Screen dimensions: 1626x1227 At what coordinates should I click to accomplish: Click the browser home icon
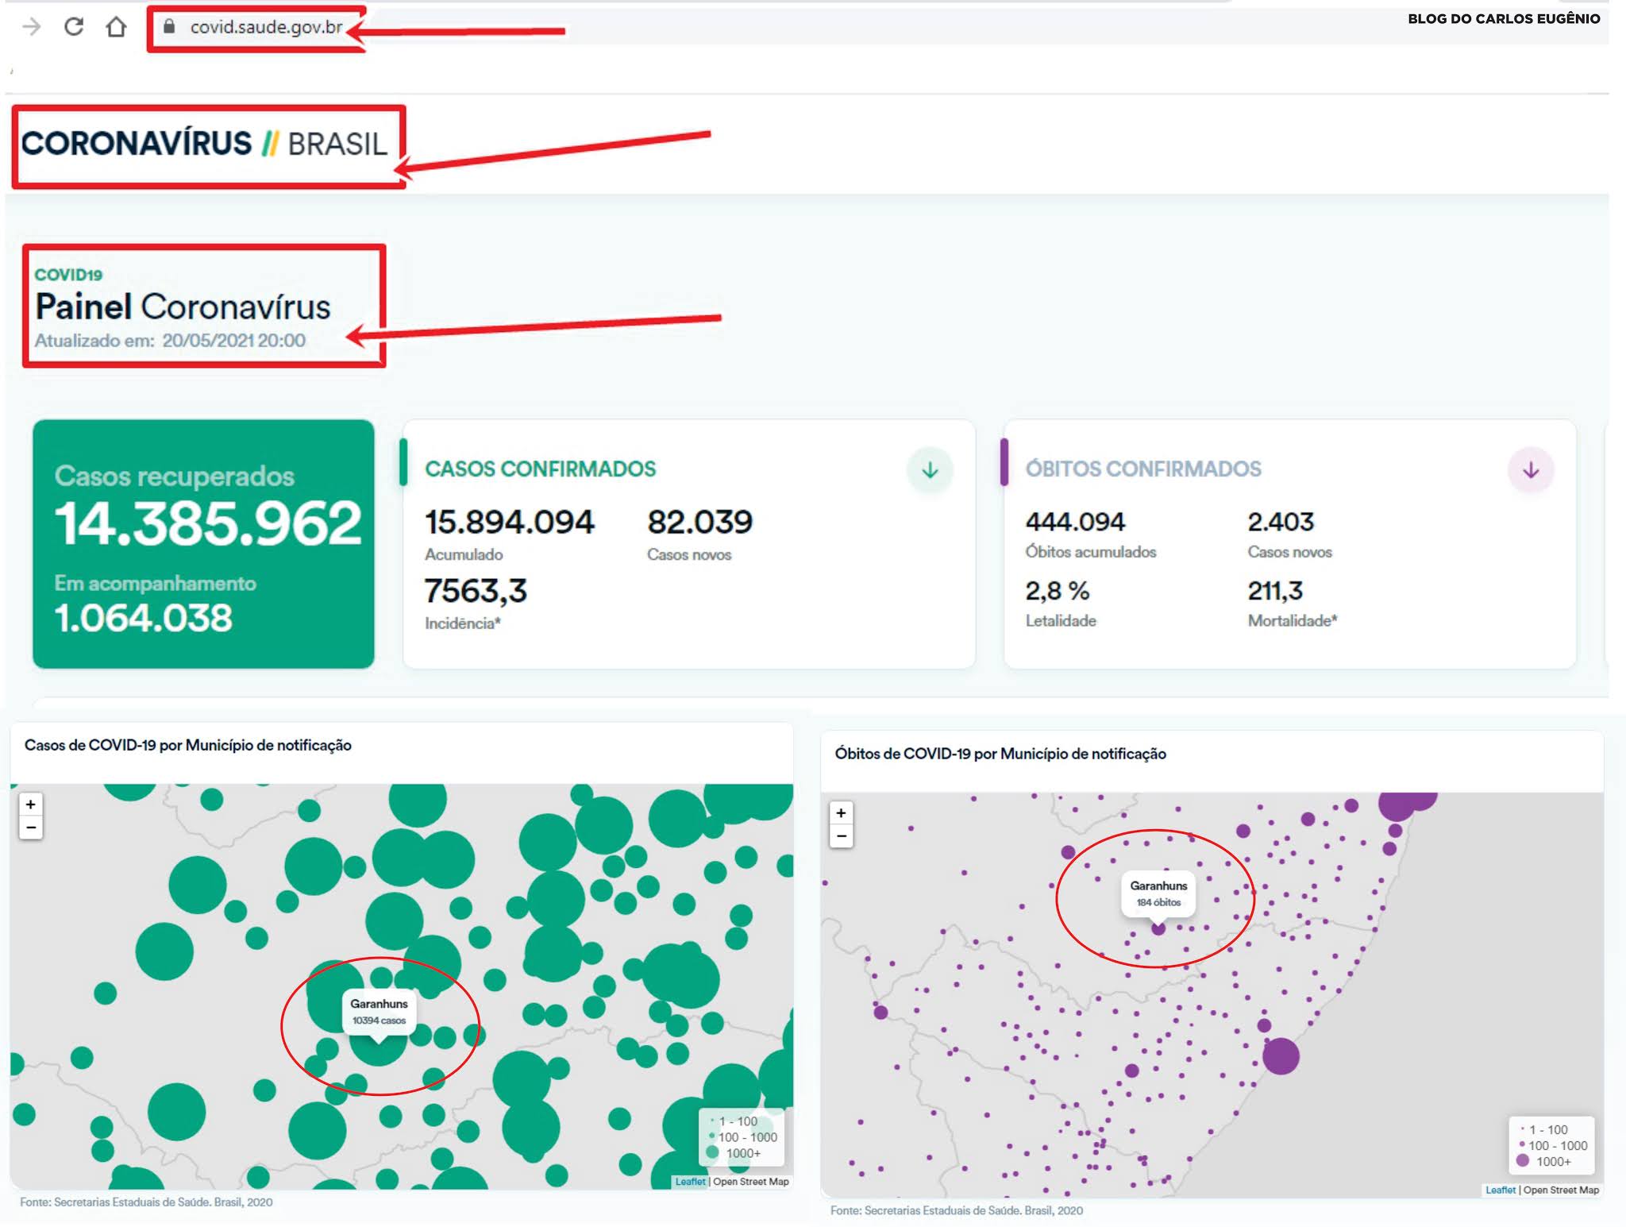coord(116,27)
